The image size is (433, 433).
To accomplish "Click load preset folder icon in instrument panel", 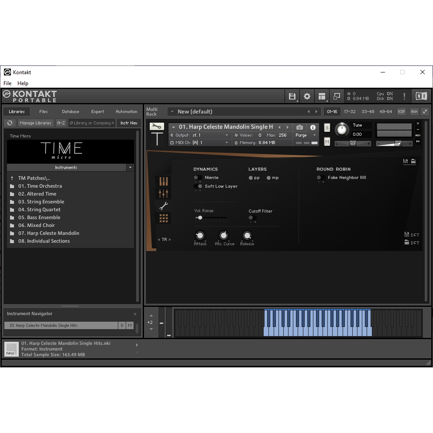I will click(x=413, y=161).
